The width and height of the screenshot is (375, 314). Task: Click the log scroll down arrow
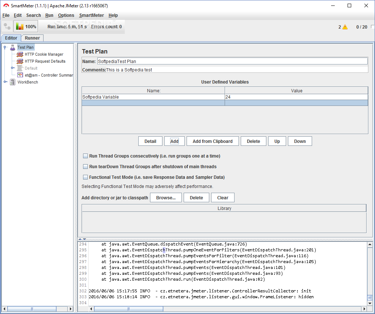point(370,303)
